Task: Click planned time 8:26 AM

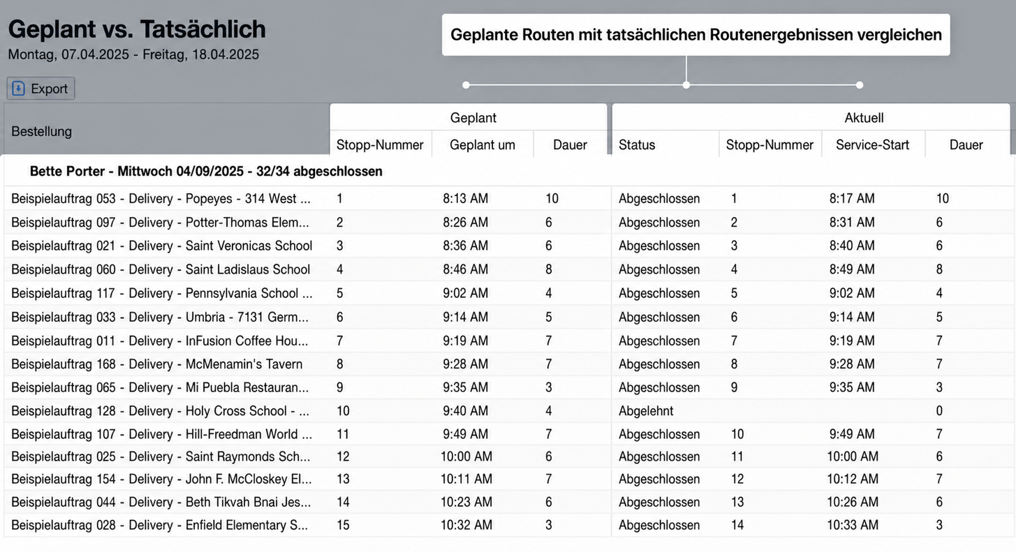Action: point(466,223)
